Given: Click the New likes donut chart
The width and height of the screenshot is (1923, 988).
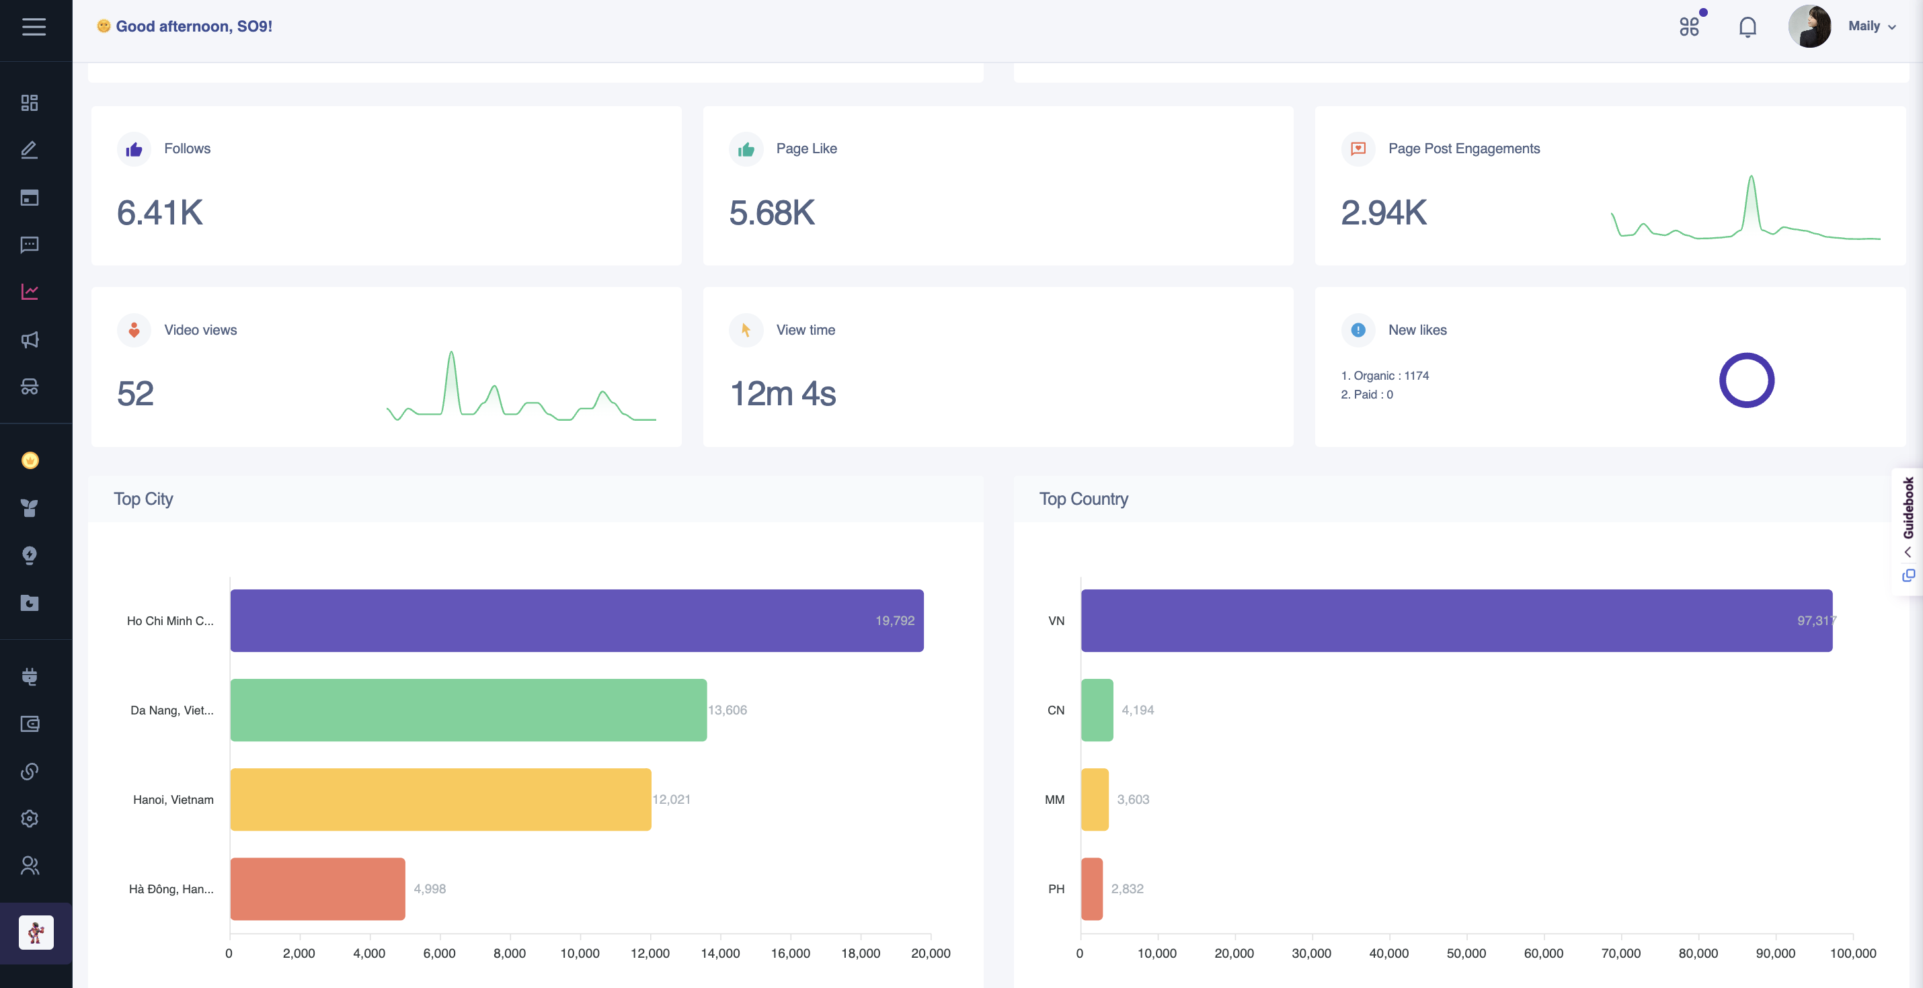Looking at the screenshot, I should pyautogui.click(x=1747, y=380).
